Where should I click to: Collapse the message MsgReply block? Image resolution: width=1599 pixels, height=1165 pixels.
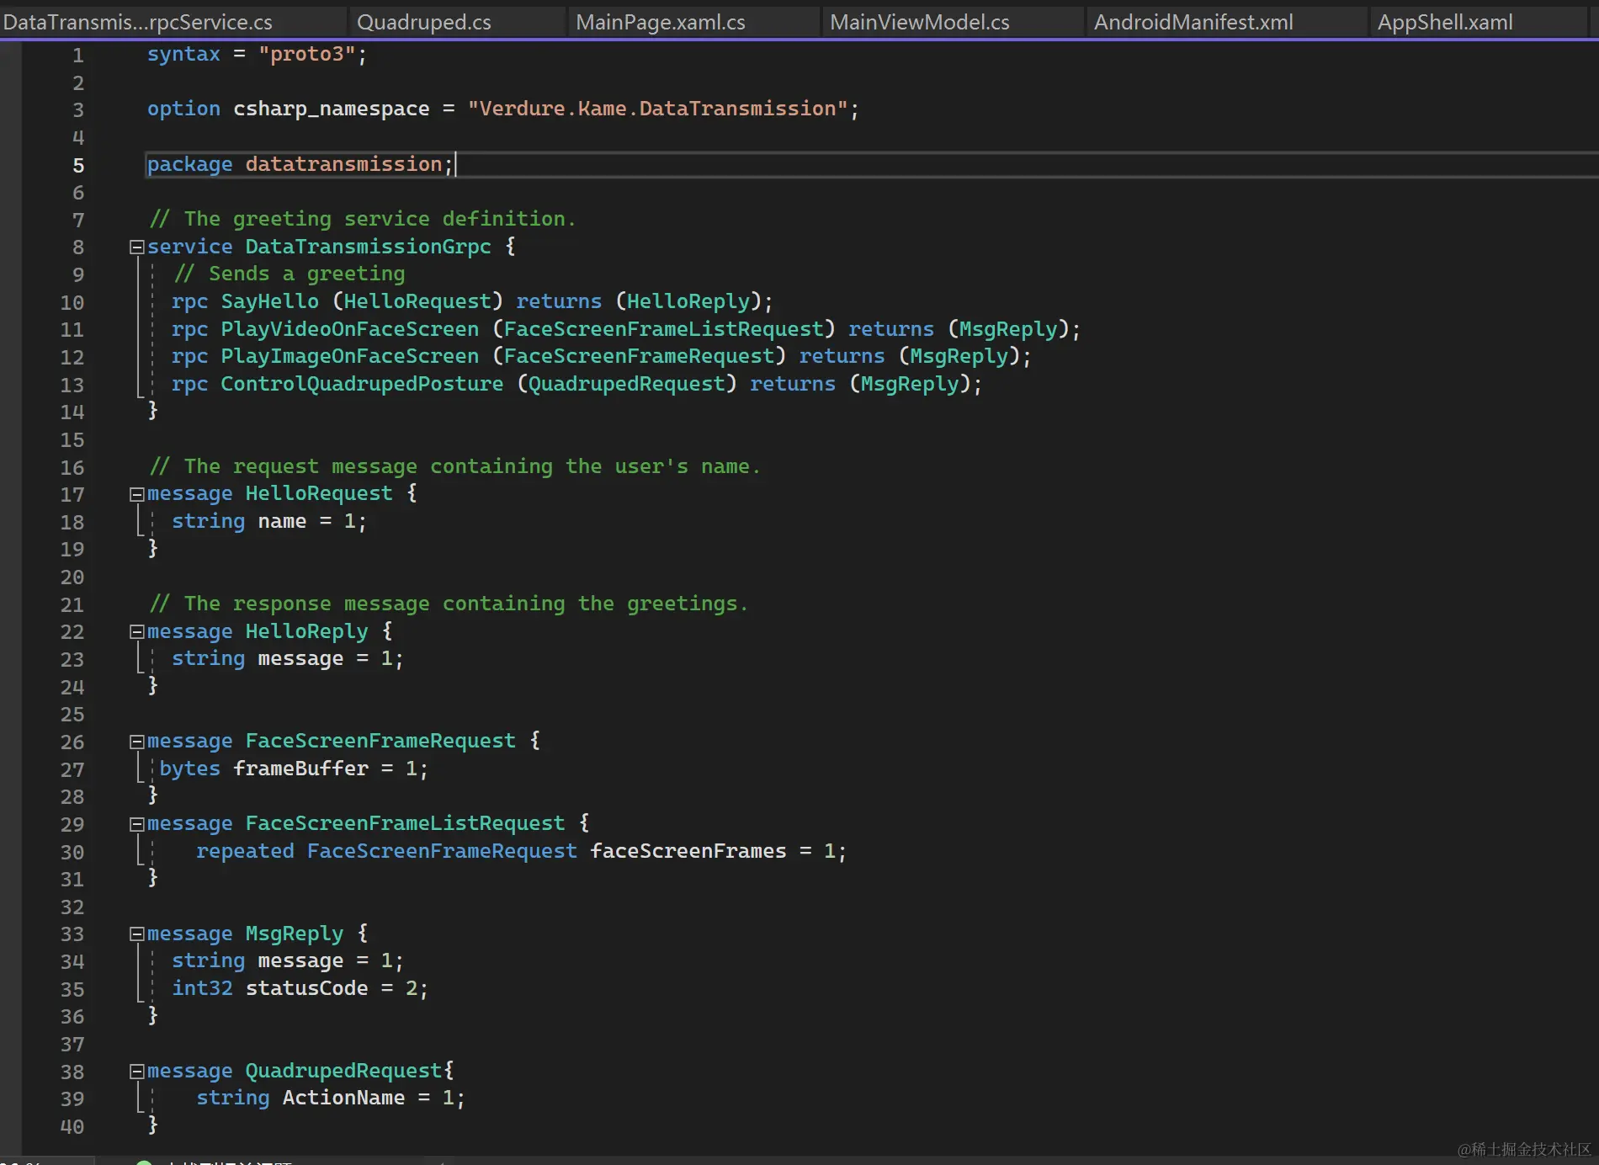tap(136, 934)
